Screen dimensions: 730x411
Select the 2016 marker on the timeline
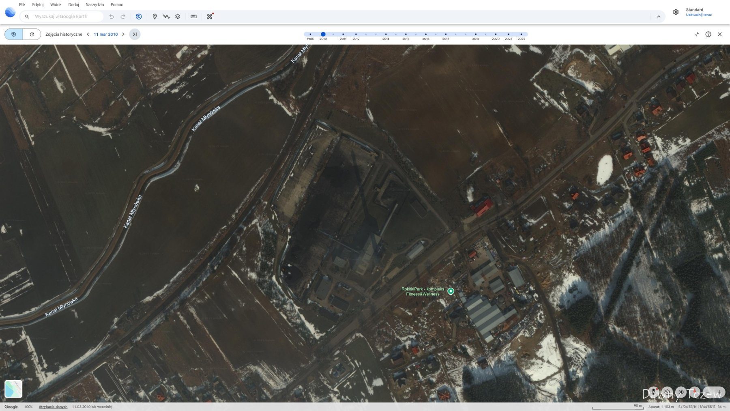pyautogui.click(x=425, y=34)
